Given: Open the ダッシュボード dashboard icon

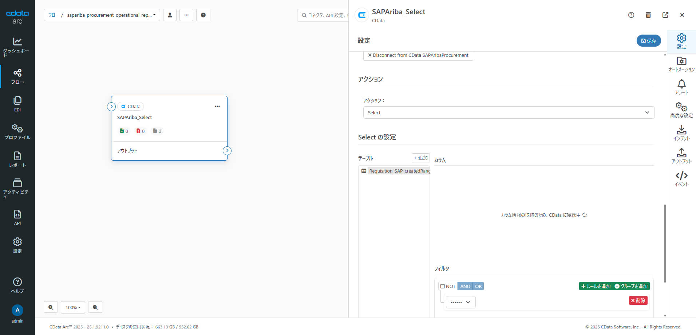Looking at the screenshot, I should point(17,47).
